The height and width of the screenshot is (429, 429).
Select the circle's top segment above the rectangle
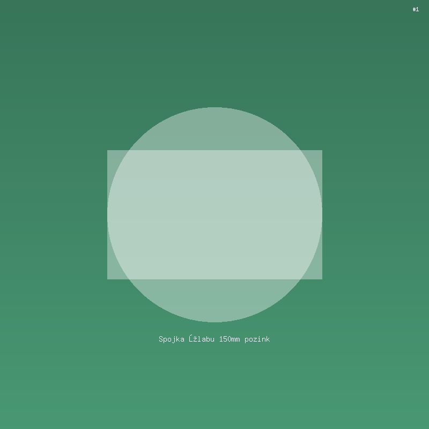214,129
